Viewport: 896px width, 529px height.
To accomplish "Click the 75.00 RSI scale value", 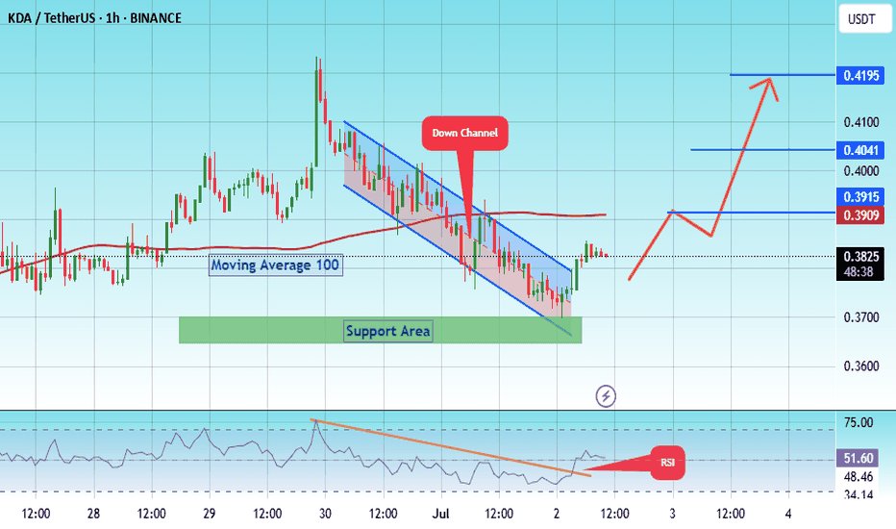I will 859,422.
